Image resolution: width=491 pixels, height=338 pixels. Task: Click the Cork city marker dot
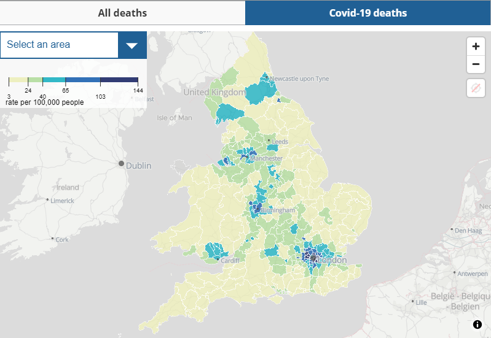[x=52, y=239]
